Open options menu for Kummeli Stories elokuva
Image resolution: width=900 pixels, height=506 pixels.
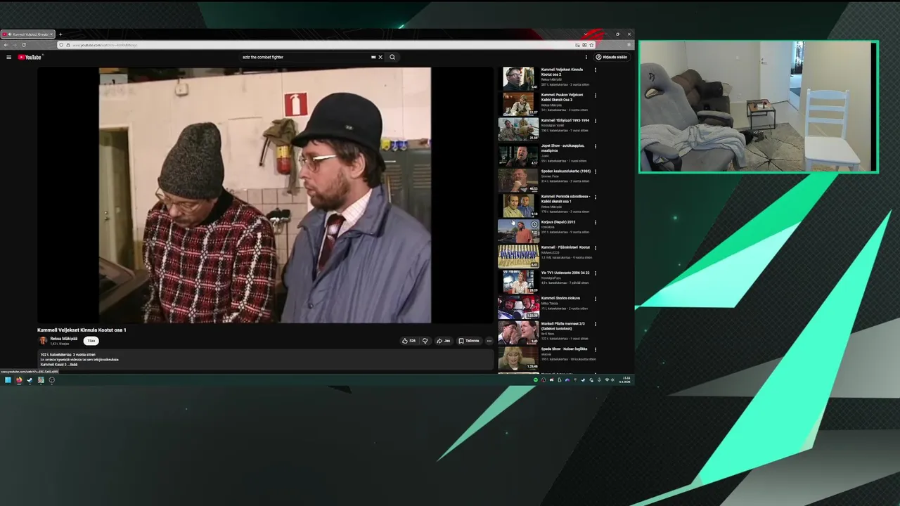coord(596,298)
